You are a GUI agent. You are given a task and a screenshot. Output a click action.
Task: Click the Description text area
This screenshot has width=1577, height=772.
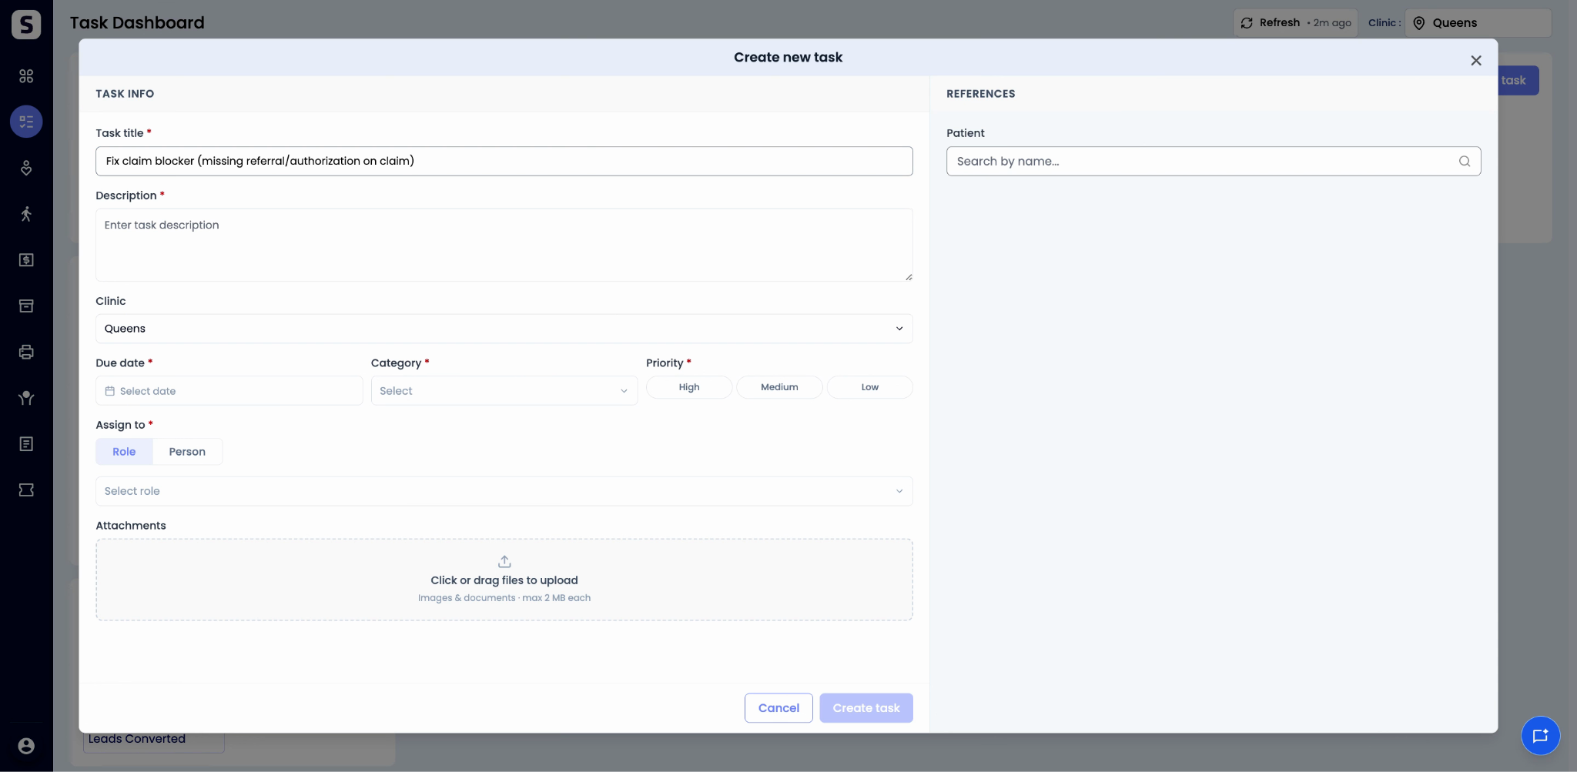(x=504, y=245)
